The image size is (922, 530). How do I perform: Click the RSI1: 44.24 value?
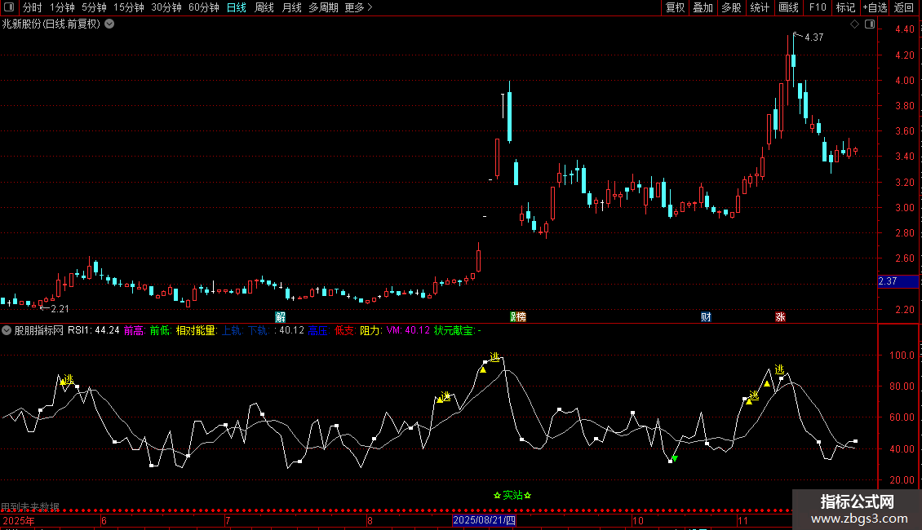(x=94, y=331)
